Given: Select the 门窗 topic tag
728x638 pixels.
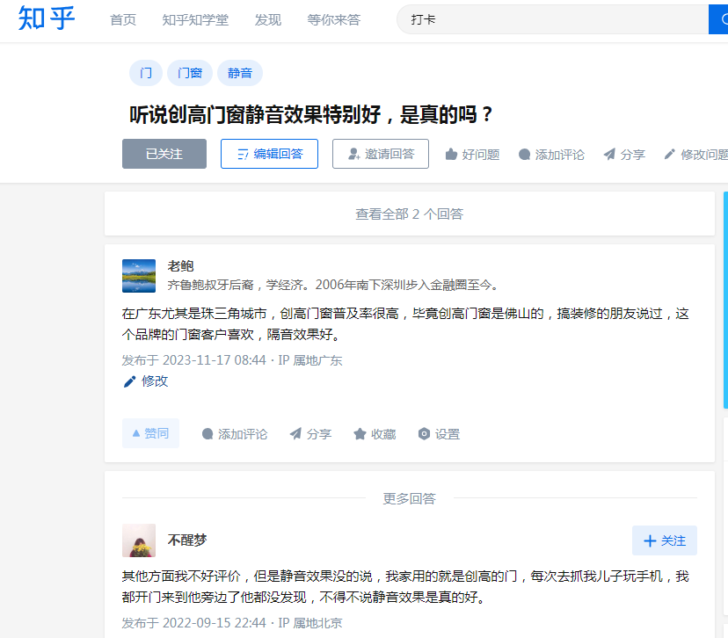Looking at the screenshot, I should (190, 73).
